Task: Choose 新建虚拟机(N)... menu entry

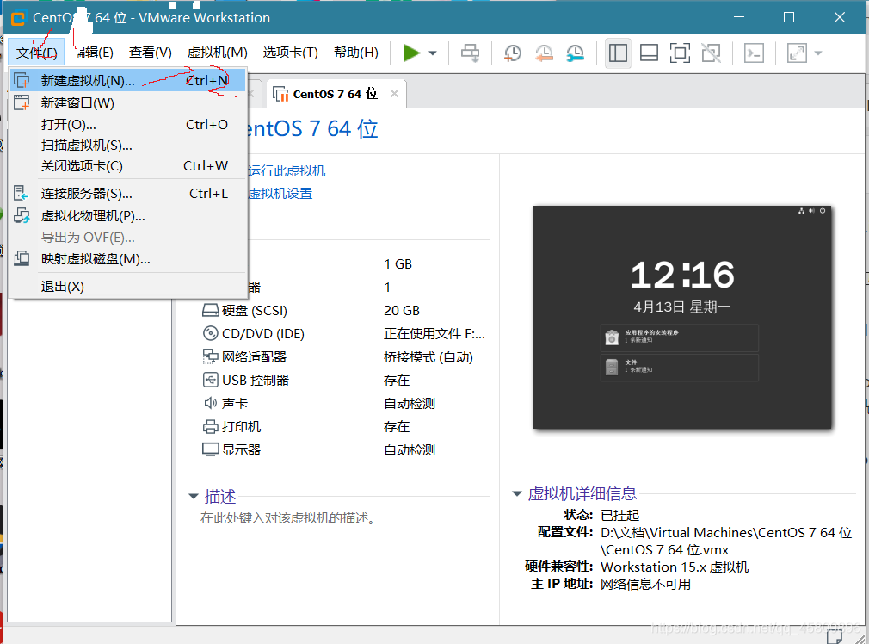Action: click(x=128, y=80)
